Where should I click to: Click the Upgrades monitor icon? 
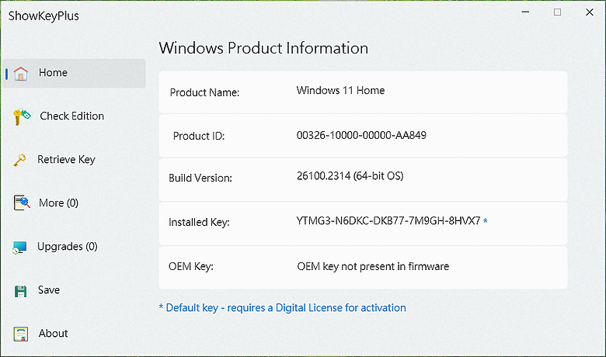[x=19, y=248]
